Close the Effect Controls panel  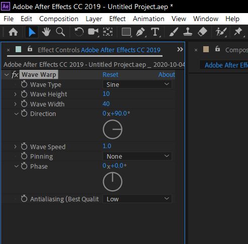pyautogui.click(x=8, y=50)
